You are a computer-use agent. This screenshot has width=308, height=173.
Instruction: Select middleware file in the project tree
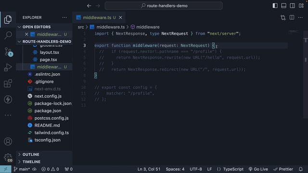pyautogui.click(x=44, y=67)
